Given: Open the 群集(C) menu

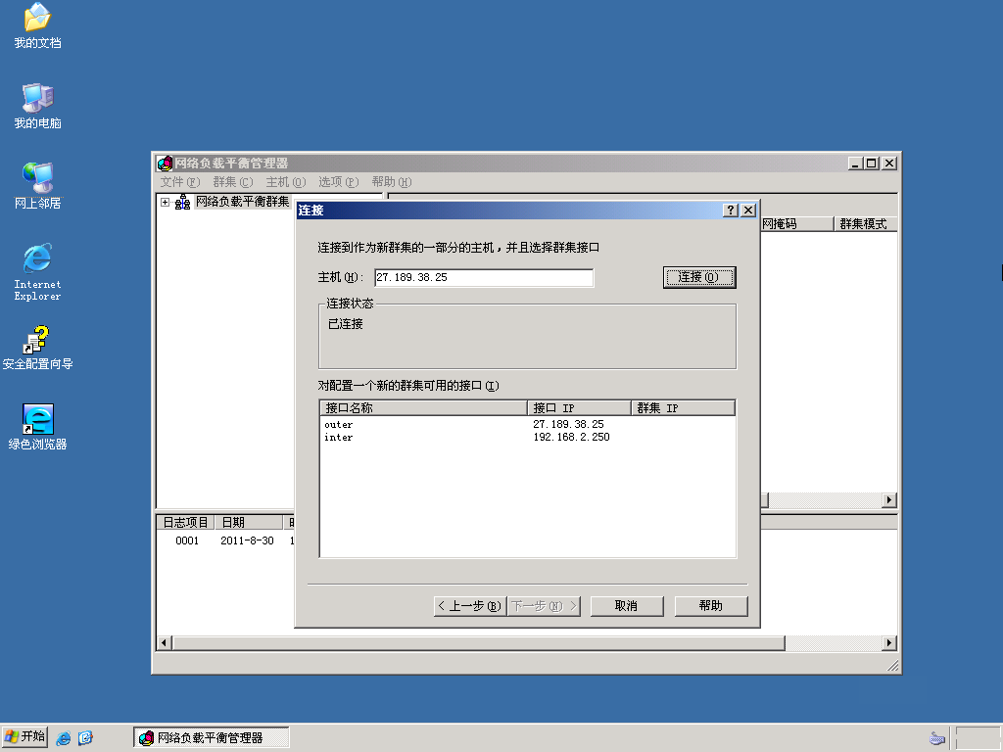Looking at the screenshot, I should [233, 181].
